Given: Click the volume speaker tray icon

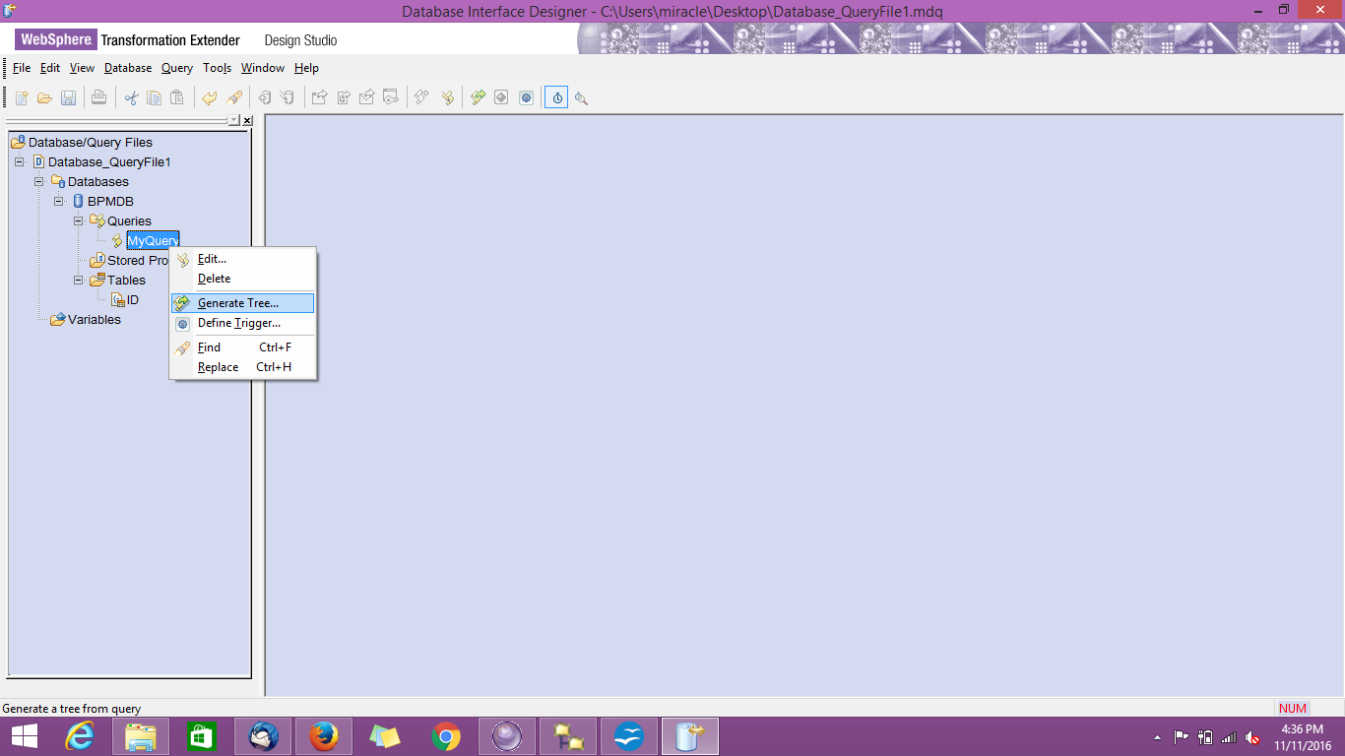Looking at the screenshot, I should [1252, 736].
